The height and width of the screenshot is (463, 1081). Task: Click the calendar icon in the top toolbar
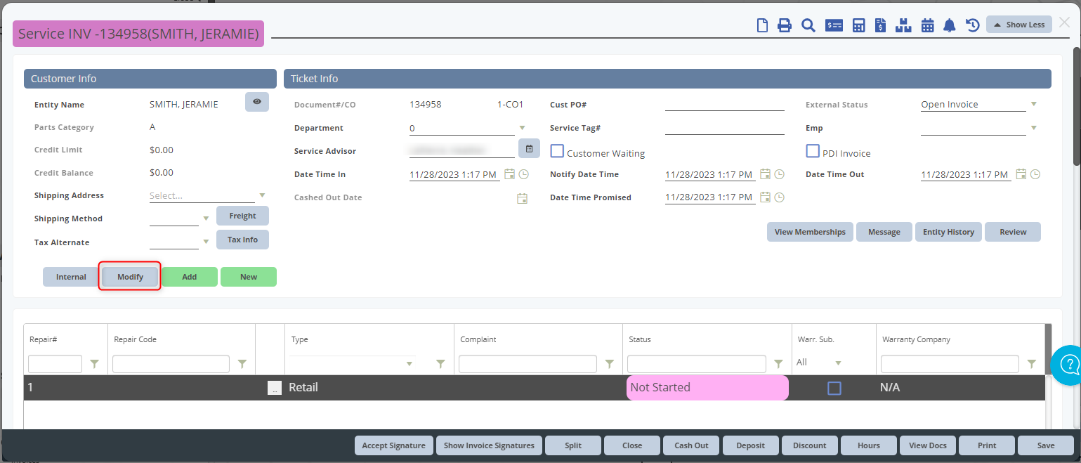pyautogui.click(x=927, y=25)
